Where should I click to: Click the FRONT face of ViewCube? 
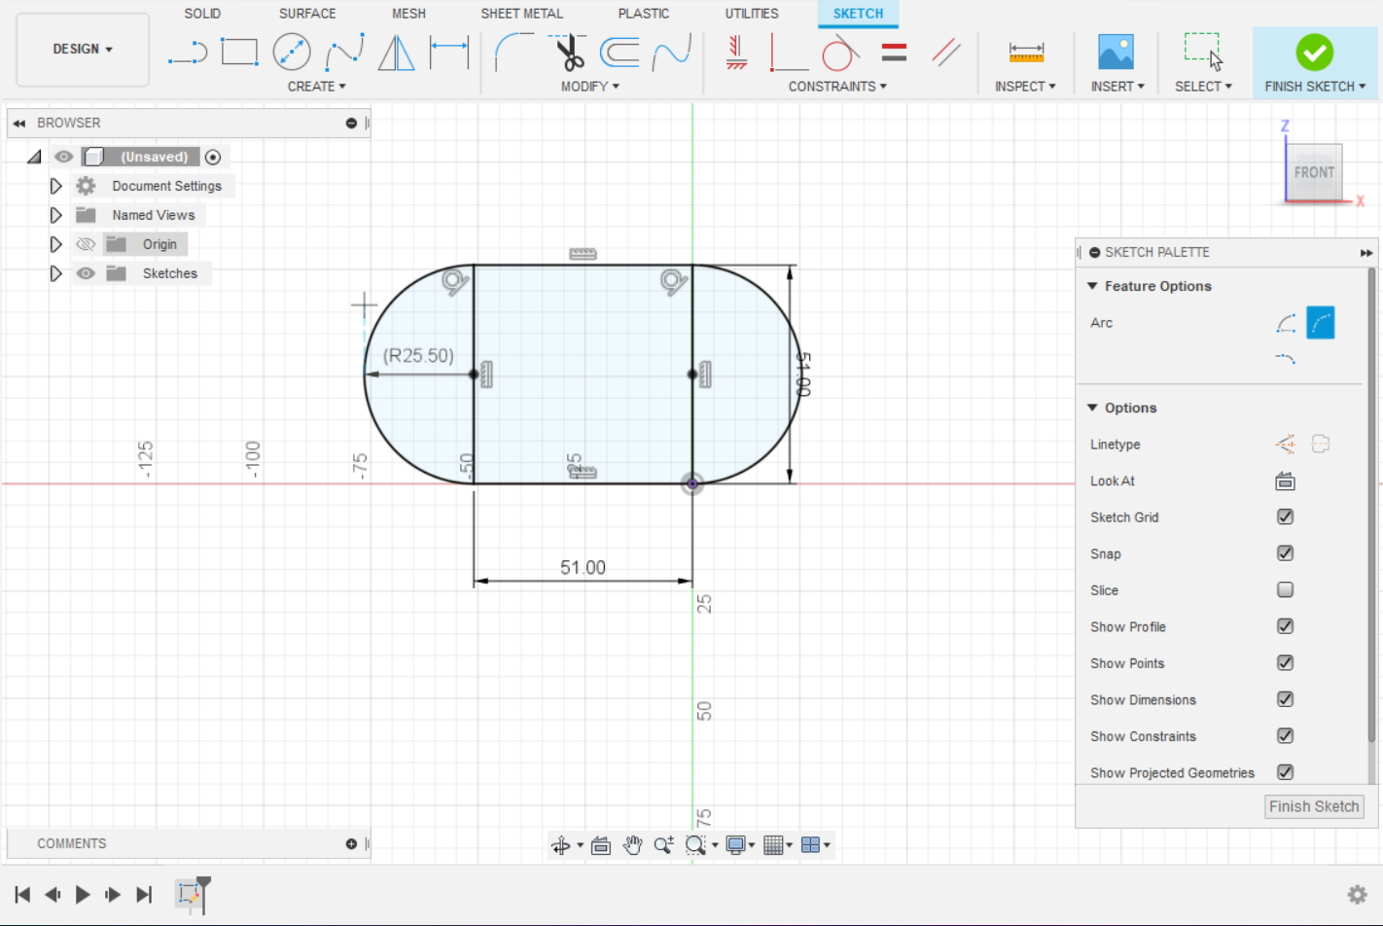[1314, 172]
